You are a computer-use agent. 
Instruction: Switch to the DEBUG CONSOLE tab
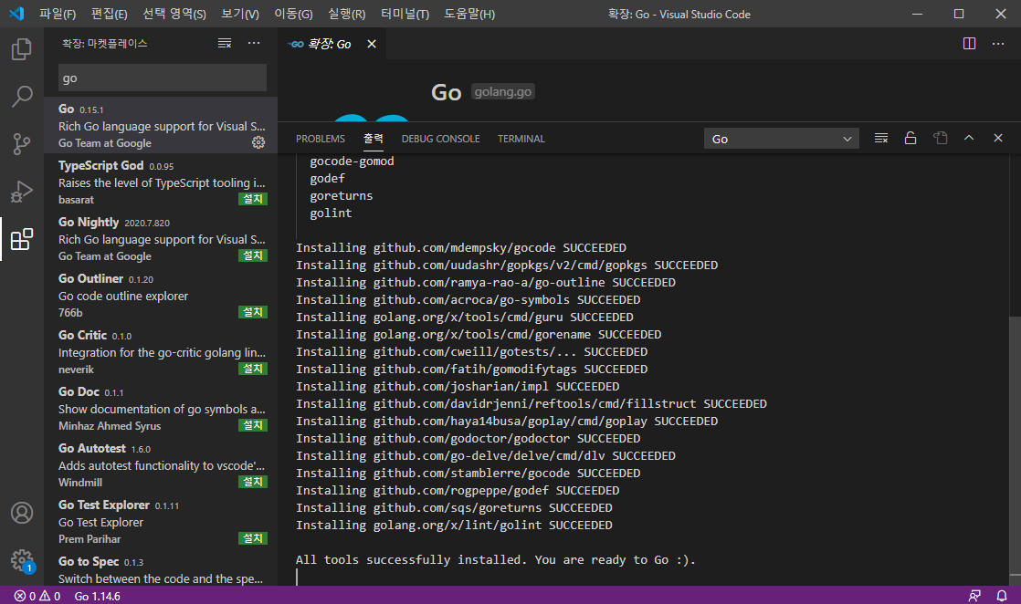(x=440, y=139)
